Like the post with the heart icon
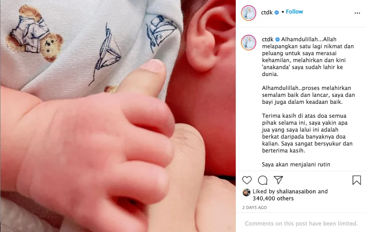The height and width of the screenshot is (232, 366). [247, 180]
